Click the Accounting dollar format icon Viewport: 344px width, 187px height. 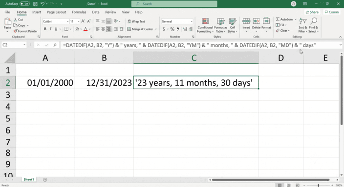(164, 29)
